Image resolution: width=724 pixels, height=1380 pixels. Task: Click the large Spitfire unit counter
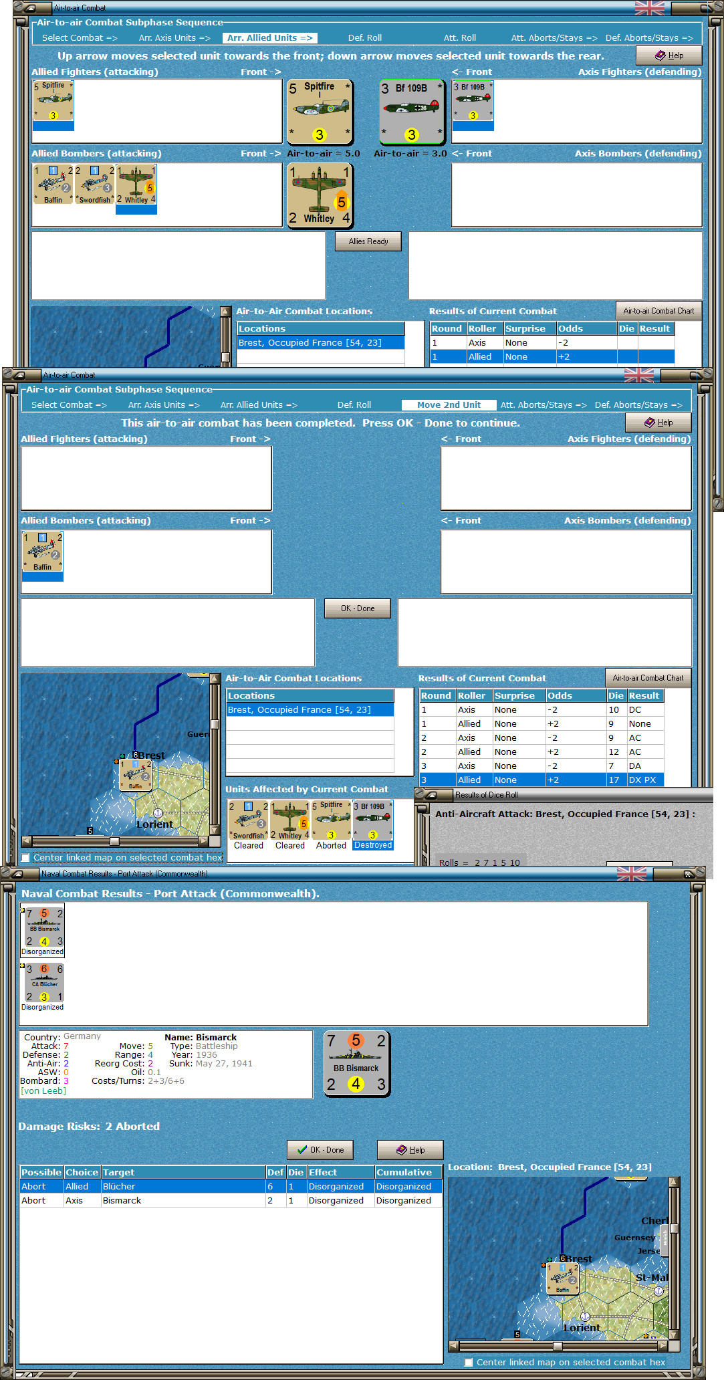click(x=320, y=112)
